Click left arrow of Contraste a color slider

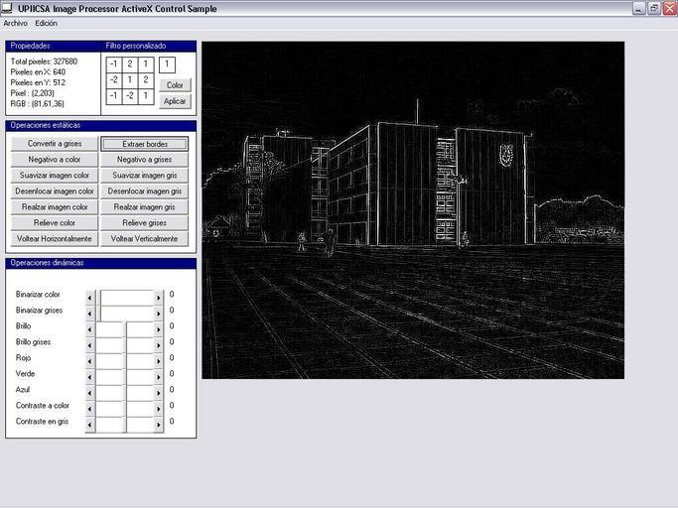pyautogui.click(x=90, y=409)
